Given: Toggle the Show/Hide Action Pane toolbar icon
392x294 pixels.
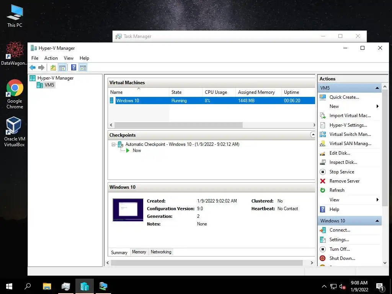Looking at the screenshot, I should click(83, 67).
